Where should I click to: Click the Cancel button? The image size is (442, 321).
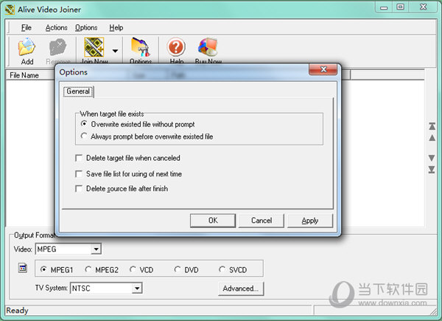coord(262,221)
